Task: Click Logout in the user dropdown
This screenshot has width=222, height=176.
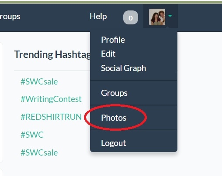Action: coord(114,143)
